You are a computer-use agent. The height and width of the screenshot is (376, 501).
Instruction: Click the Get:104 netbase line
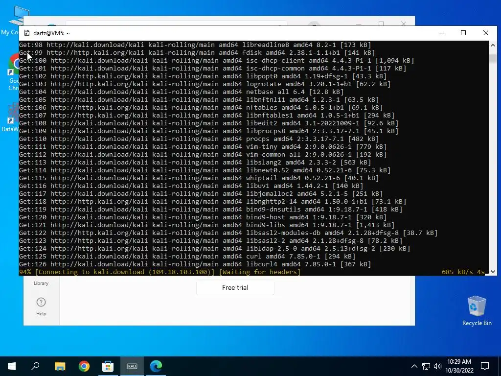tap(181, 92)
